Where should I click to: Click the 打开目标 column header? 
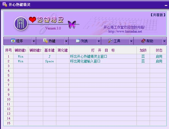(x=103, y=50)
